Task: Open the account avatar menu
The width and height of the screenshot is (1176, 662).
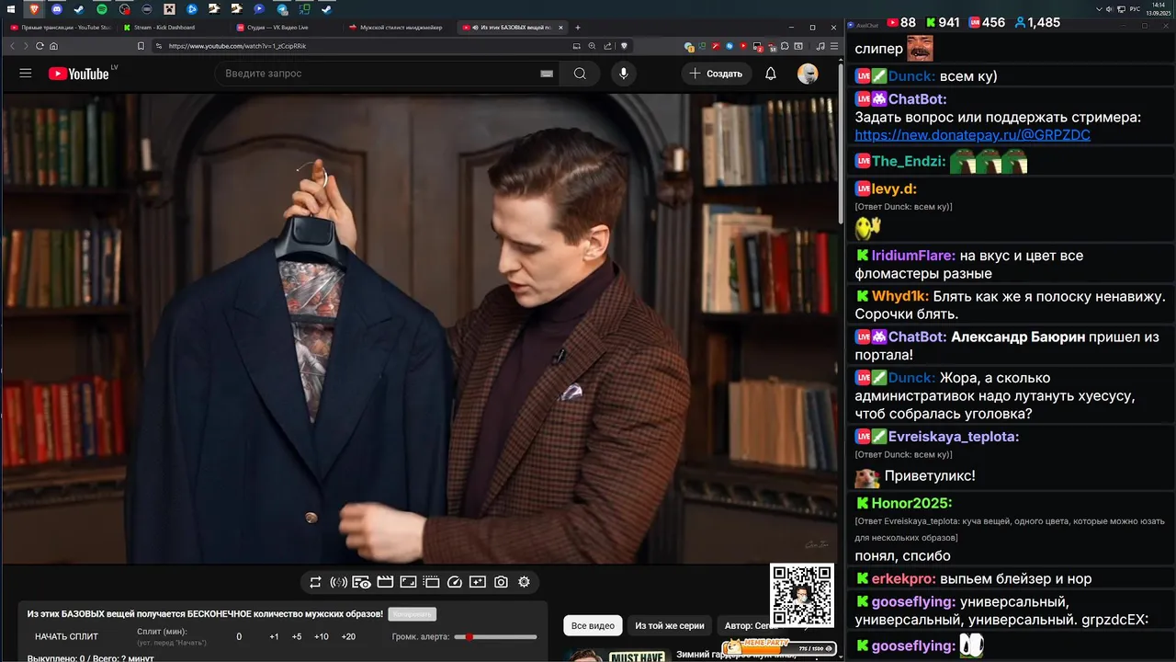Action: (x=808, y=74)
